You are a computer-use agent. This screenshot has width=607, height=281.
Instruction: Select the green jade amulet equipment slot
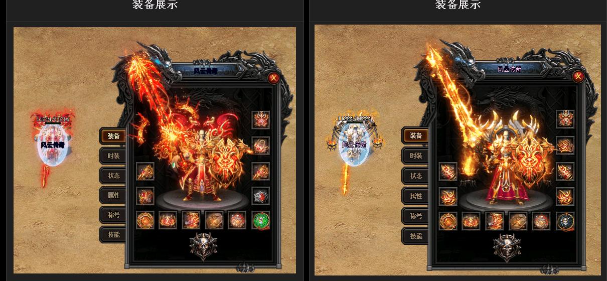coord(261,220)
